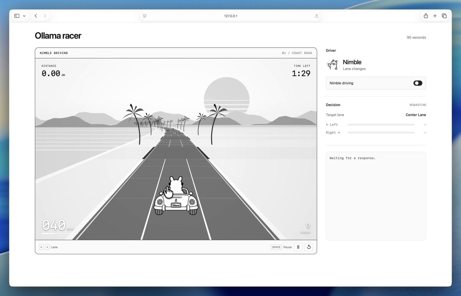Restart the race with the reset icon

[309, 247]
